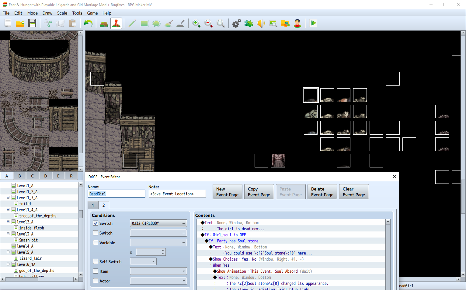Image resolution: width=466 pixels, height=290 pixels.
Task: Switch to Event editing mode icon
Action: (116, 23)
